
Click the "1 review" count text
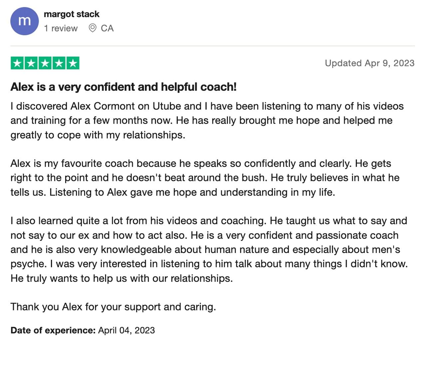pyautogui.click(x=61, y=28)
